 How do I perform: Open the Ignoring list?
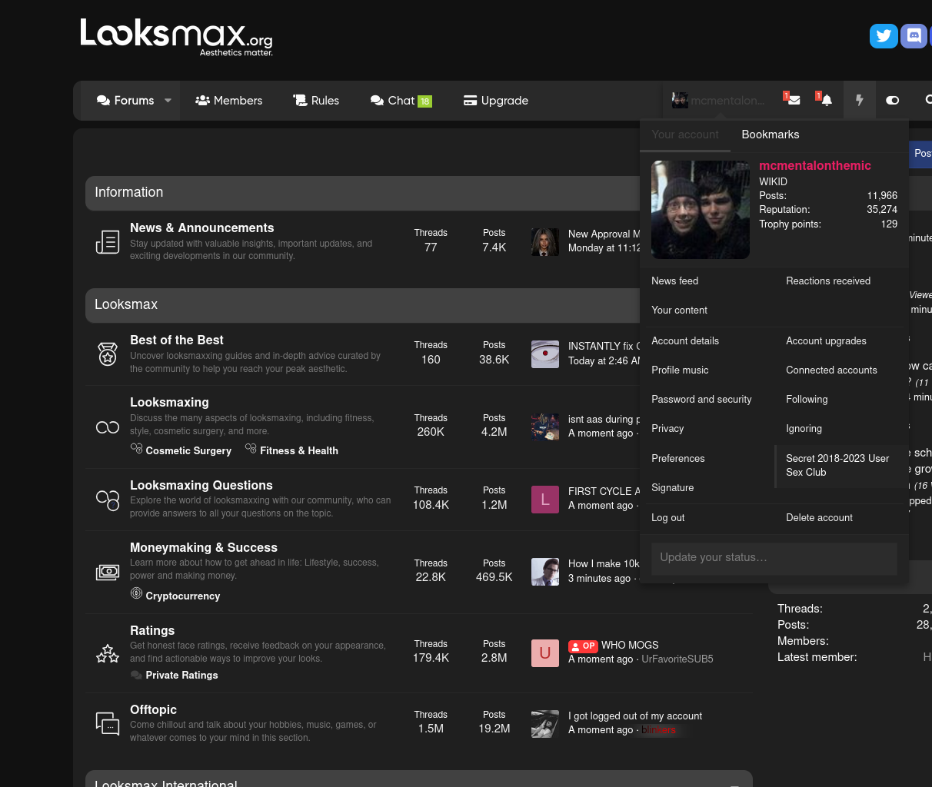pyautogui.click(x=804, y=429)
